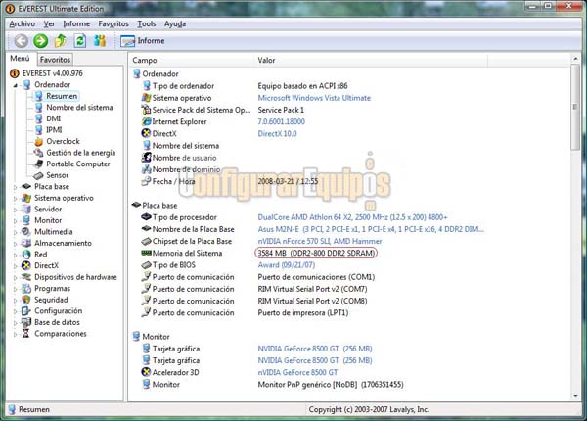Open the nVIDIA GeForce 8500 GT Acelerador 3D link
The width and height of the screenshot is (587, 421).
pos(297,372)
